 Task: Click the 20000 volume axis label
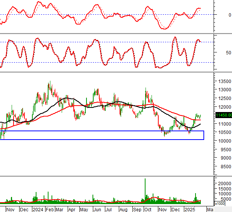tap(224, 184)
